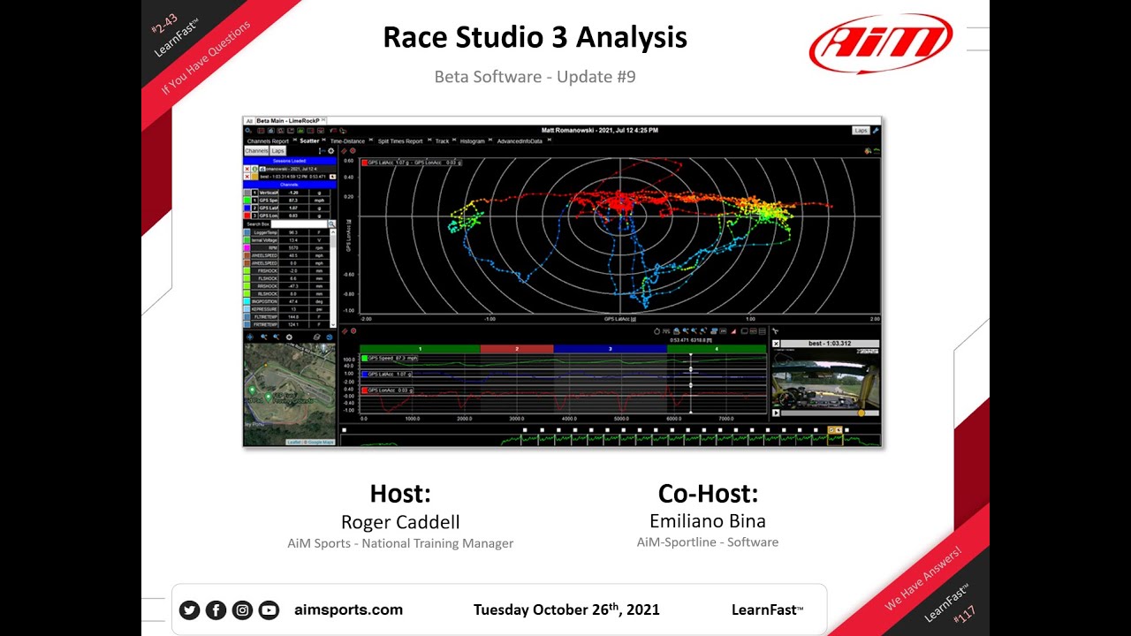Screen dimensions: 1131x636
Task: Switch to the Track tab
Action: click(442, 141)
